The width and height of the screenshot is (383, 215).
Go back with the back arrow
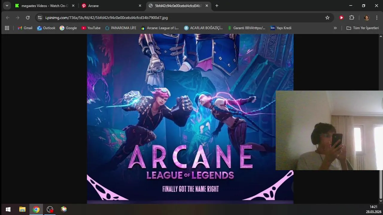pyautogui.click(x=8, y=18)
